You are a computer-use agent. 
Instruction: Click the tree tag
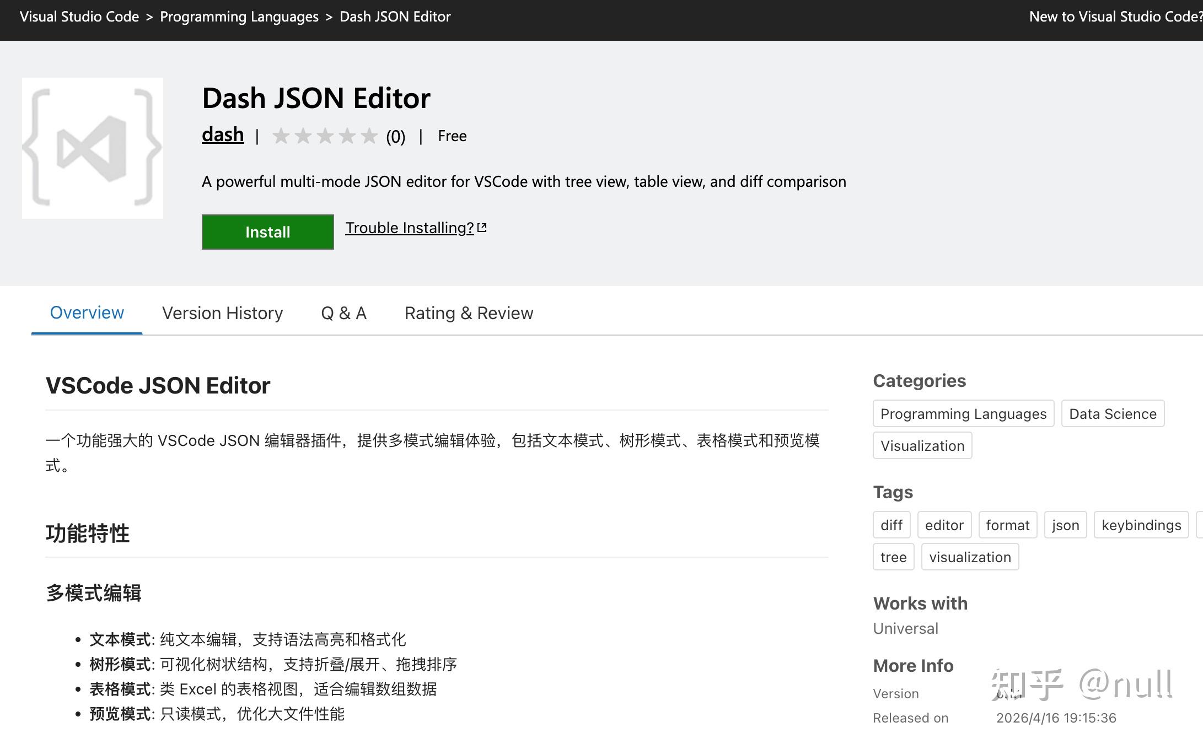(894, 557)
